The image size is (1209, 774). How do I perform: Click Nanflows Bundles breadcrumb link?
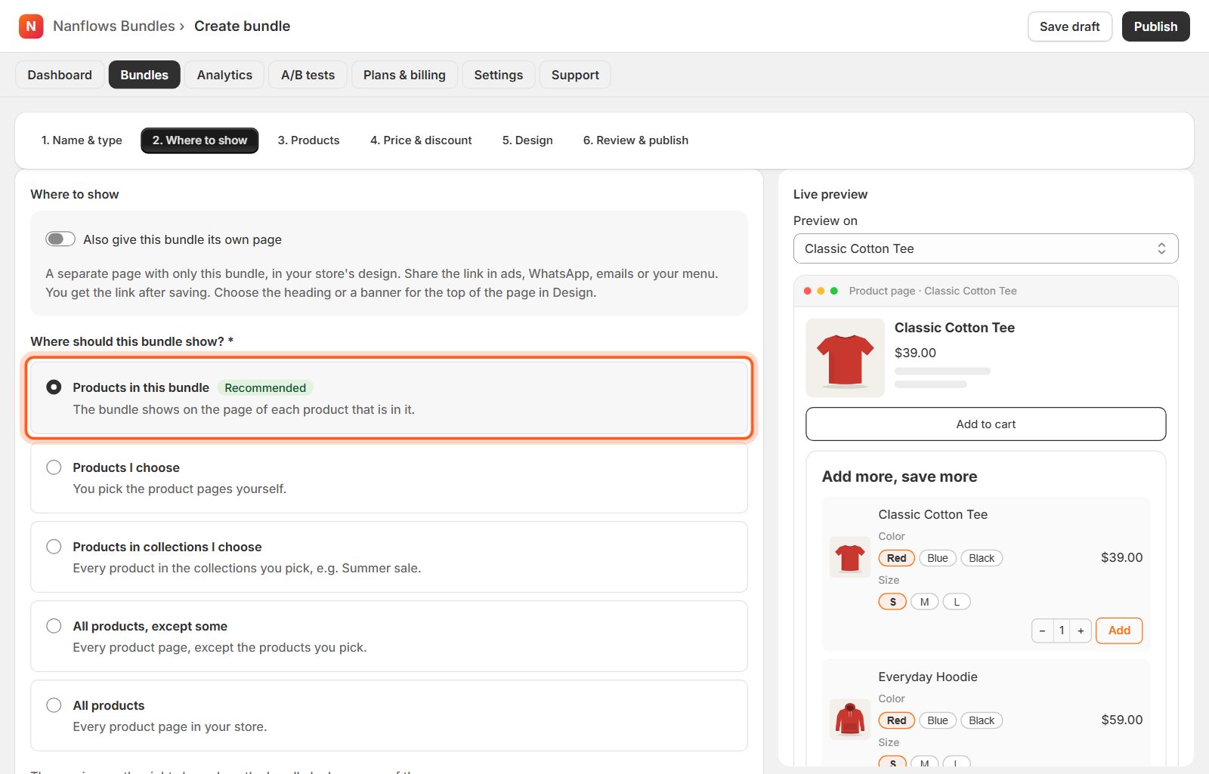coord(114,26)
